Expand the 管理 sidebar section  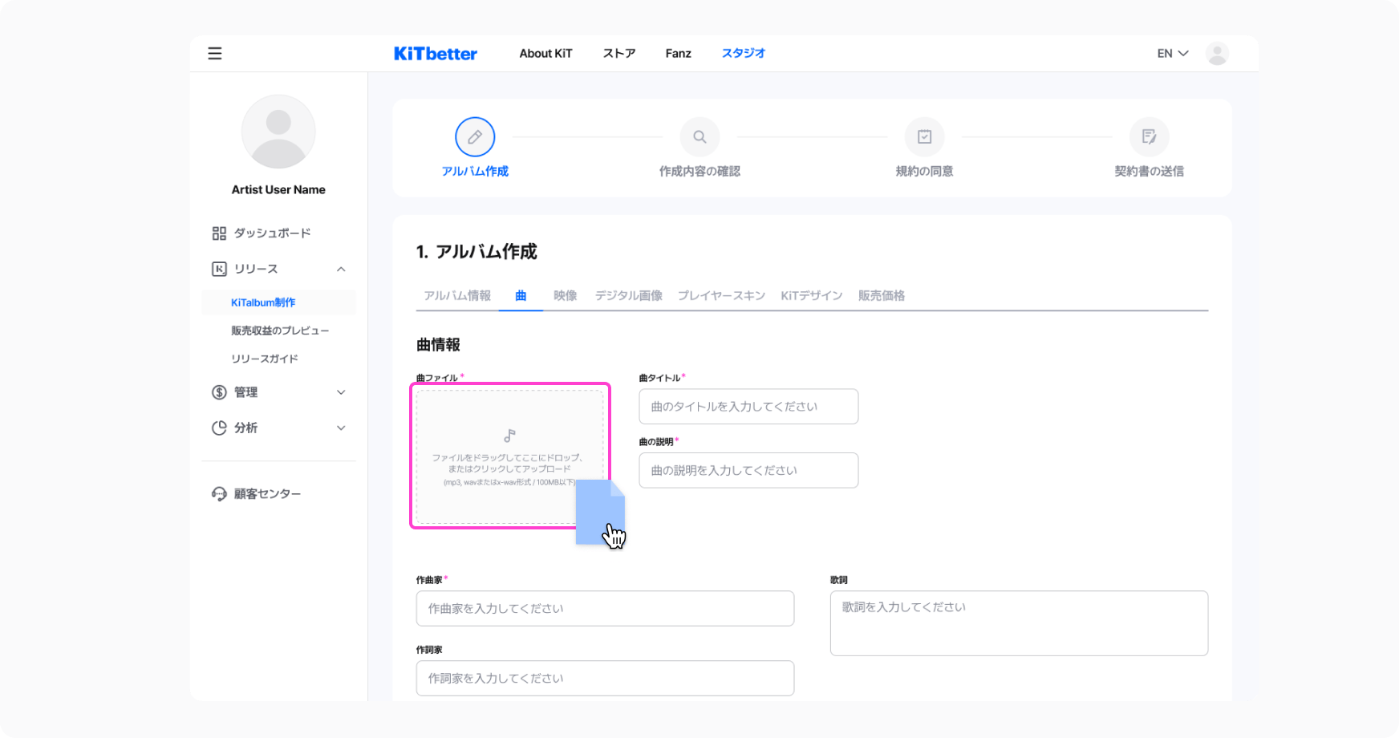coord(341,392)
